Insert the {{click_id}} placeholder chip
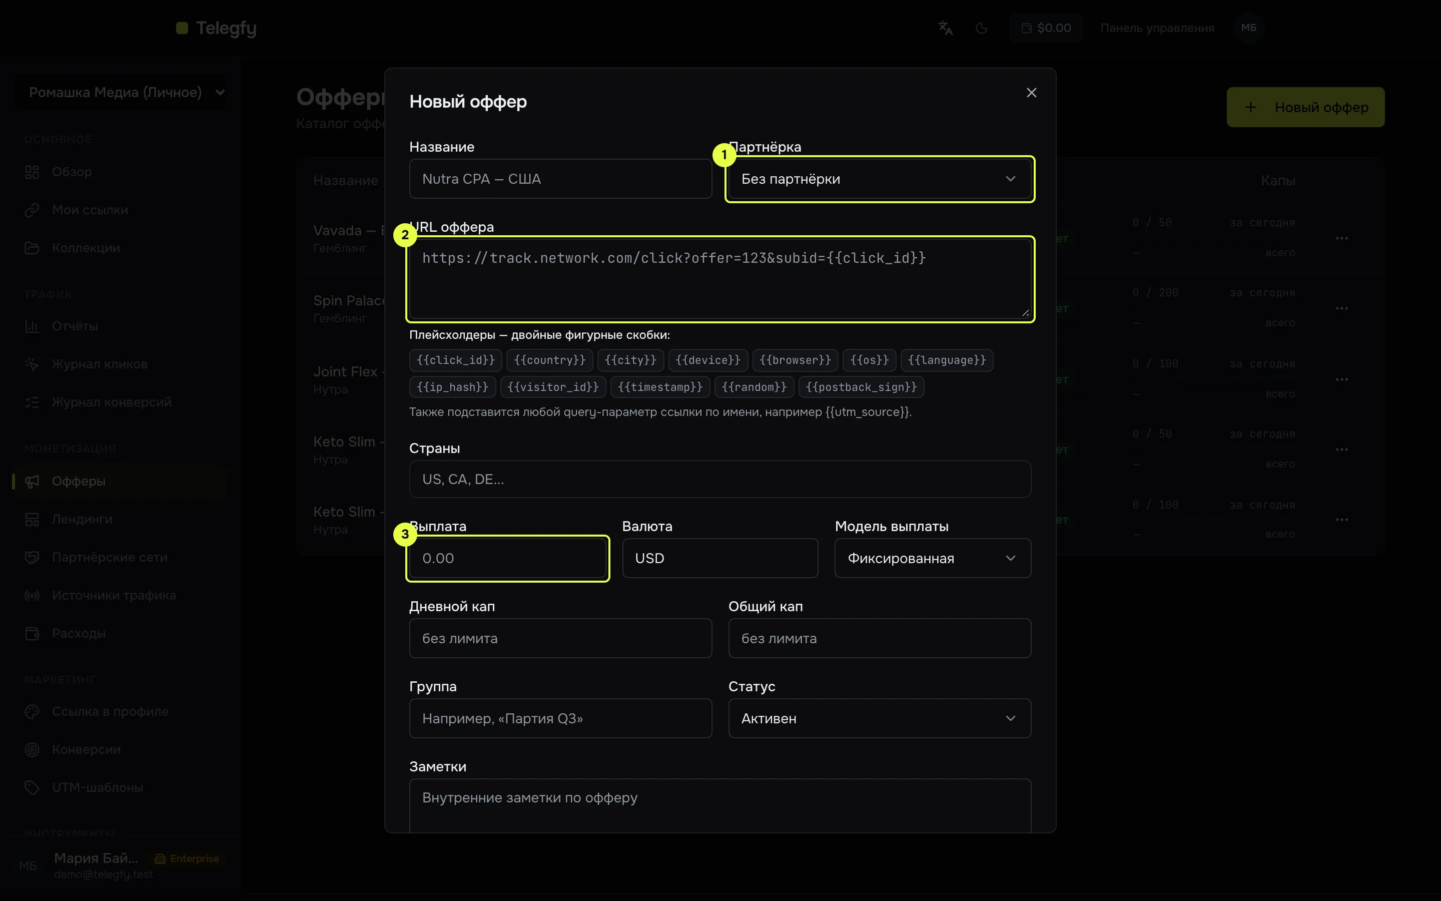 click(x=455, y=360)
